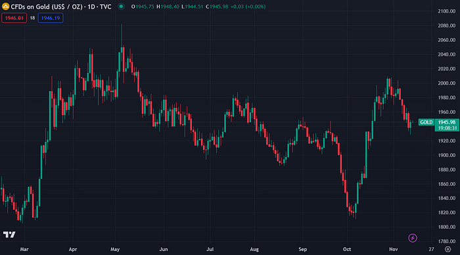Image resolution: width=460 pixels, height=255 pixels.
Task: Click the 1920.00 price axis label
Action: click(446, 141)
